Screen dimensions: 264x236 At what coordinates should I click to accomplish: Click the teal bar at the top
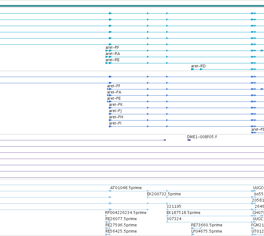click(x=132, y=6)
